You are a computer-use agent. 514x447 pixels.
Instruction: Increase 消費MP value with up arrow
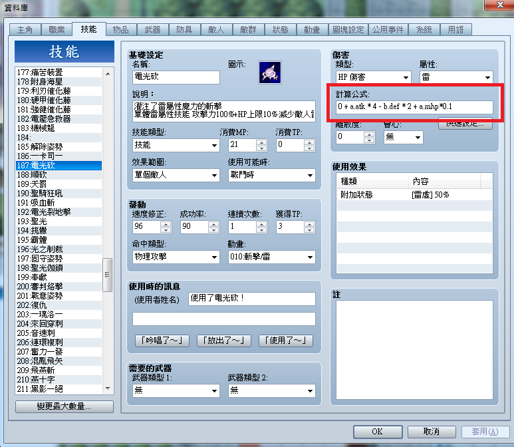(x=261, y=142)
